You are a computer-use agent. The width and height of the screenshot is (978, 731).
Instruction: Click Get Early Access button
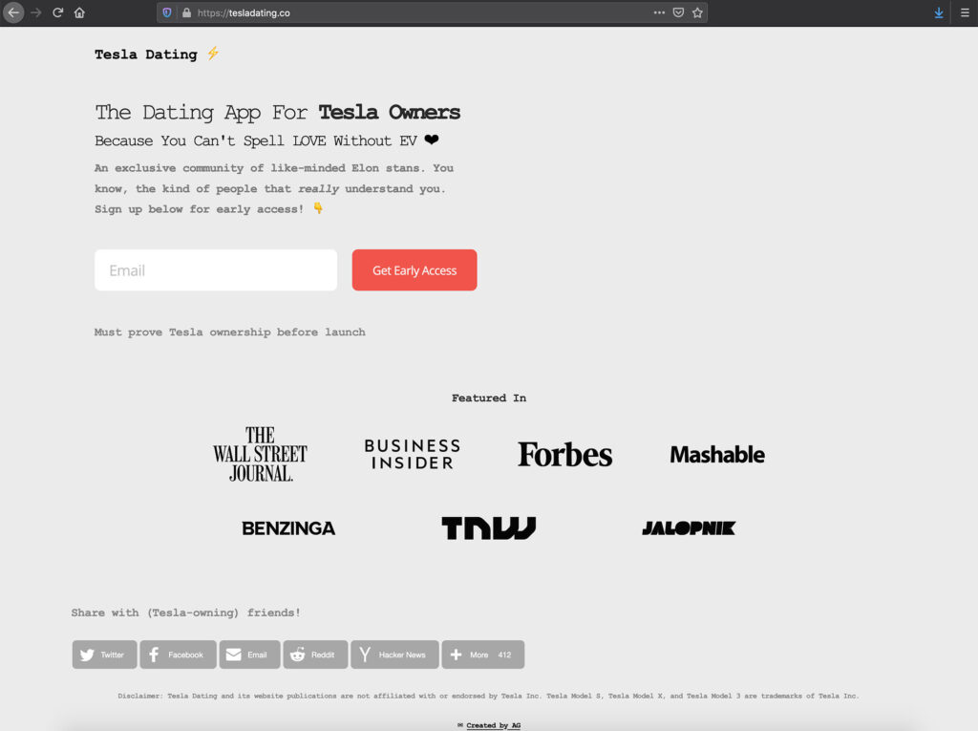(x=415, y=270)
